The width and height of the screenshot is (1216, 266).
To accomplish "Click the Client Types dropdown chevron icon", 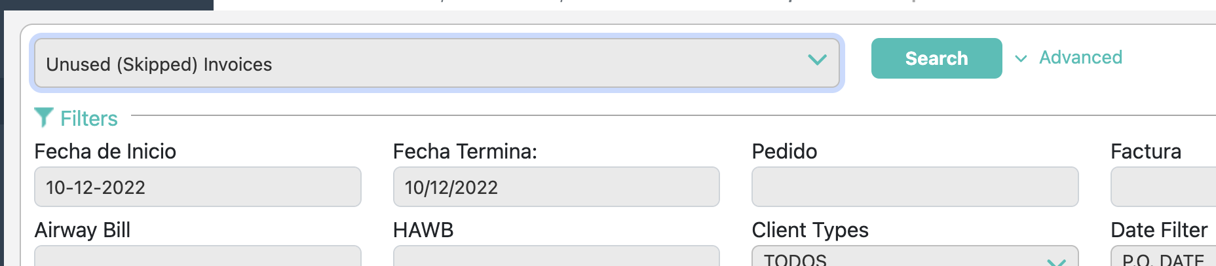I will pyautogui.click(x=1056, y=261).
